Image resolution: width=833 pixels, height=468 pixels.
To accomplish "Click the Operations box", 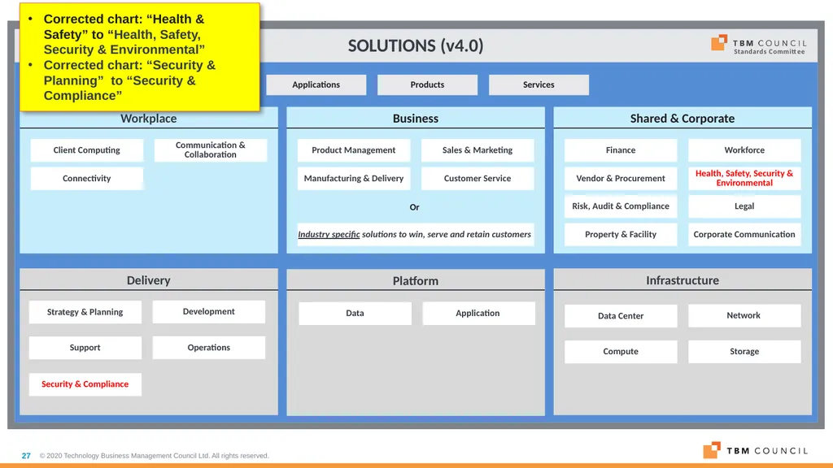I will point(209,348).
